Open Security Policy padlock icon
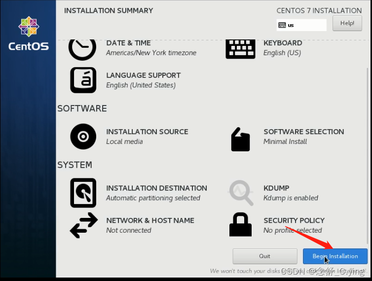This screenshot has height=281, width=372. point(240,225)
